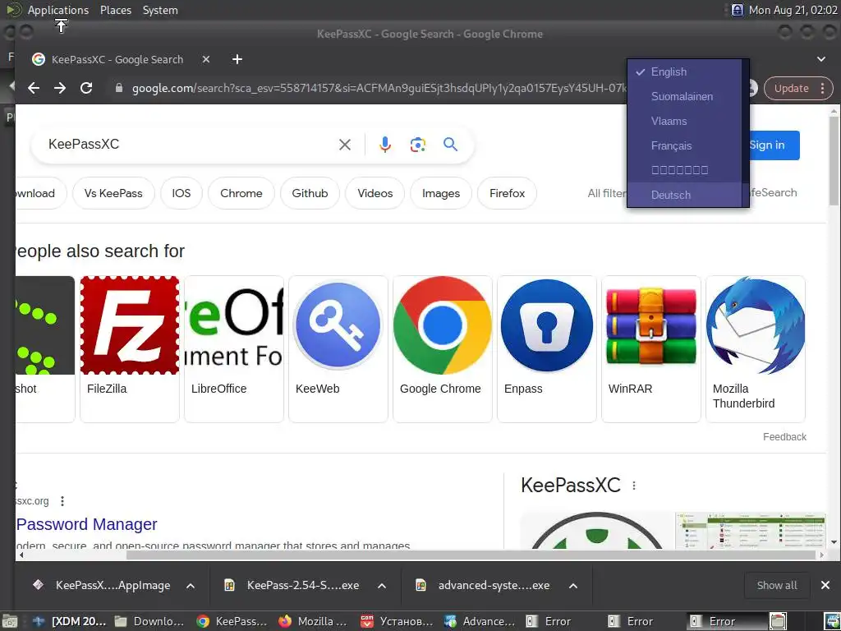
Task: Switch to Images results
Action: 441,193
